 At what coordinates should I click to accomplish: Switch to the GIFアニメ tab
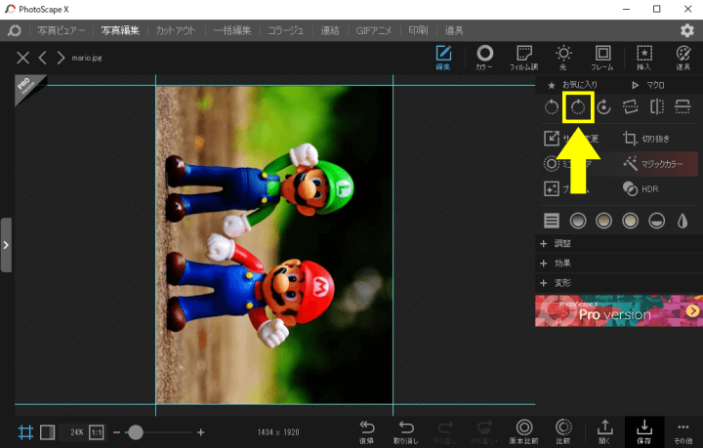point(374,30)
